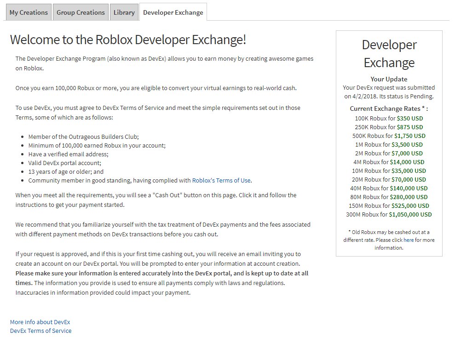Click 'Valid DevEx portal account' bullet
Viewport: 455px width, 337px height.
[65, 163]
